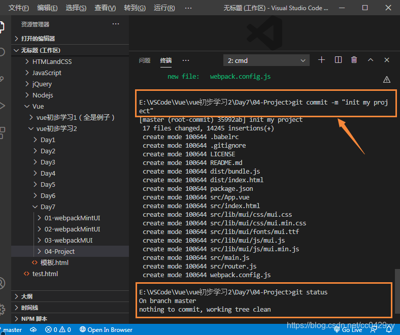400x335 pixels.
Task: Expand the NPM 脚本 section
Action: coord(70,319)
